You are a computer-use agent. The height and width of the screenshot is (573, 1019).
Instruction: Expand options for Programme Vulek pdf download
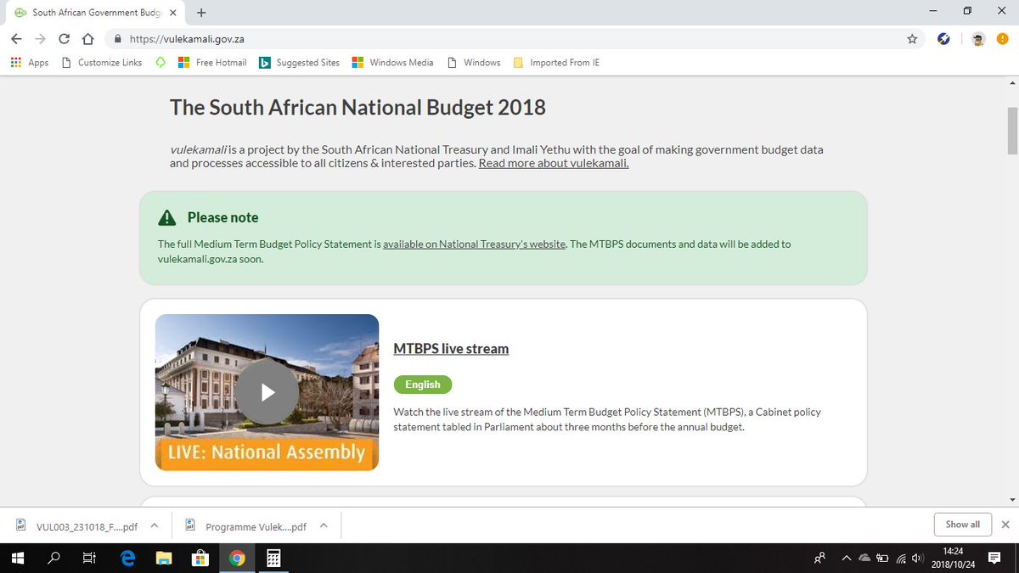[324, 525]
